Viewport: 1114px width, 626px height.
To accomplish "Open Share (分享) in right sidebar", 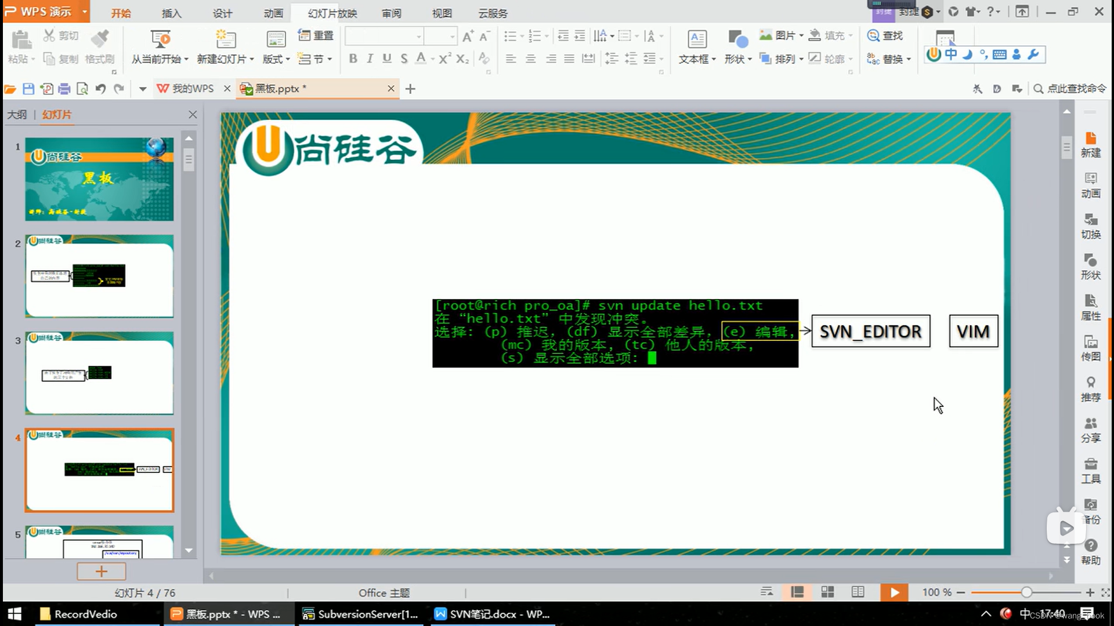I will (1090, 430).
